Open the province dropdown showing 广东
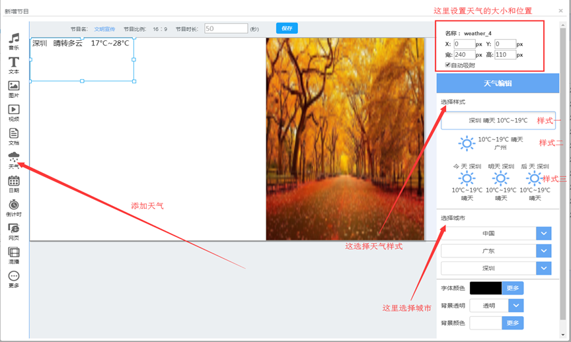571x342 pixels. pos(543,251)
